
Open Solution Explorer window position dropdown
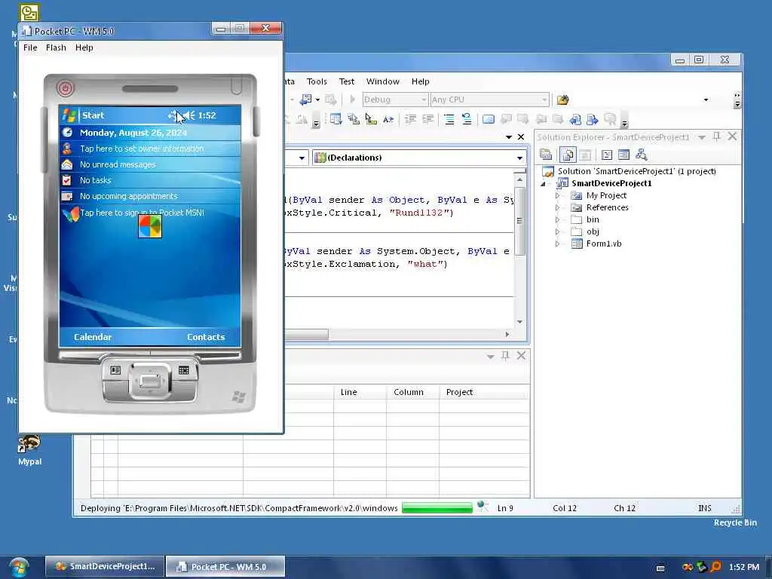pyautogui.click(x=702, y=137)
